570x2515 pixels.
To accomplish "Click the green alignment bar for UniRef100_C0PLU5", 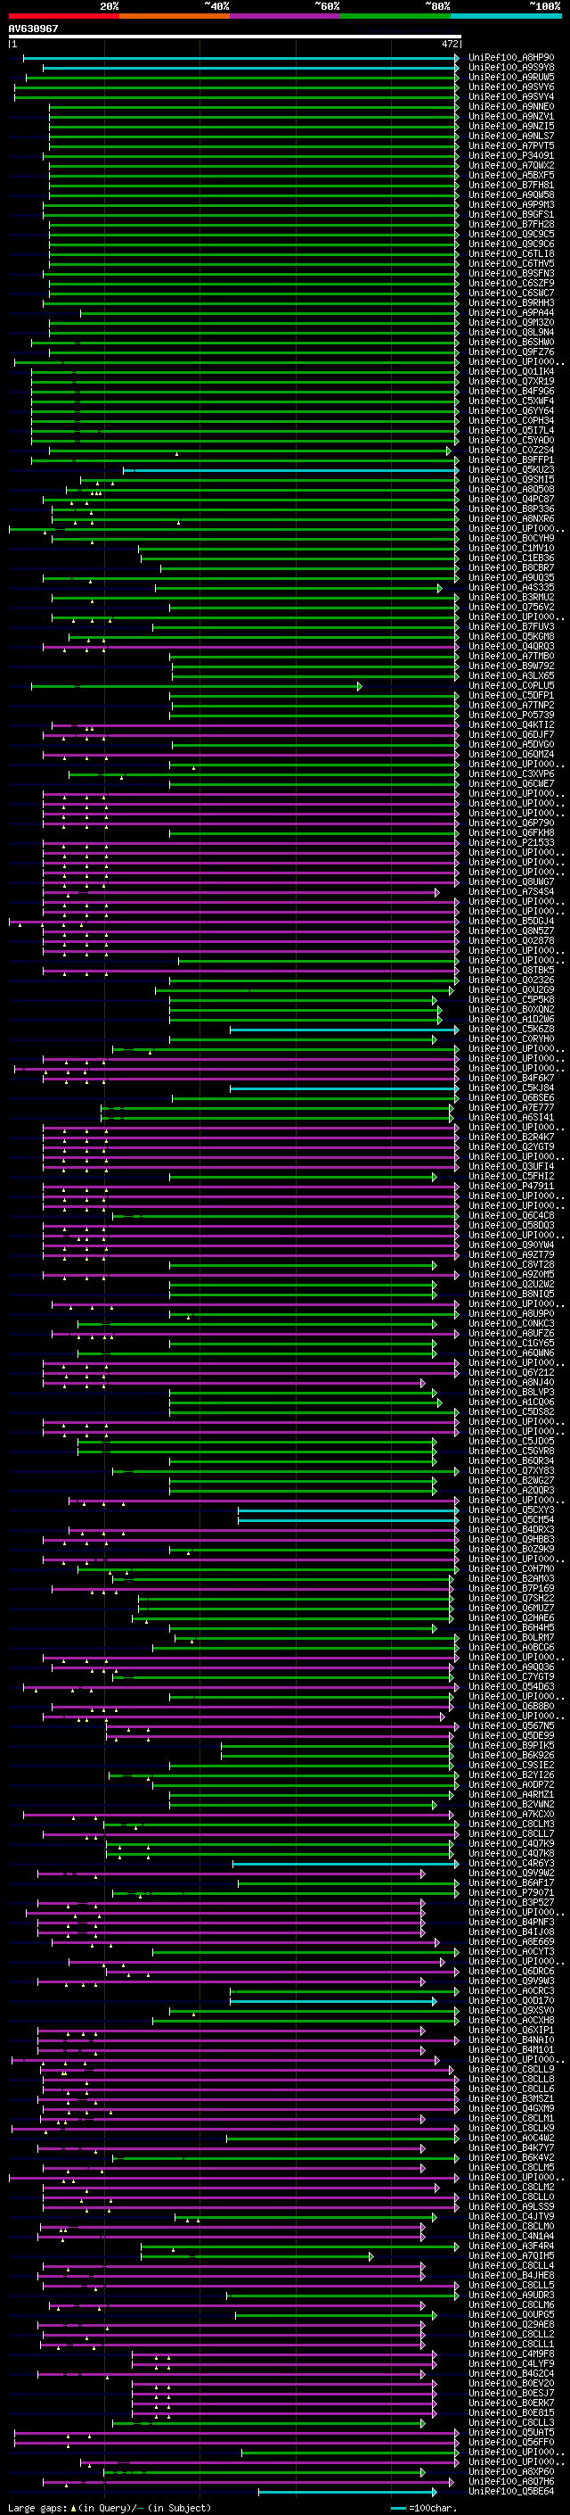I will point(197,686).
